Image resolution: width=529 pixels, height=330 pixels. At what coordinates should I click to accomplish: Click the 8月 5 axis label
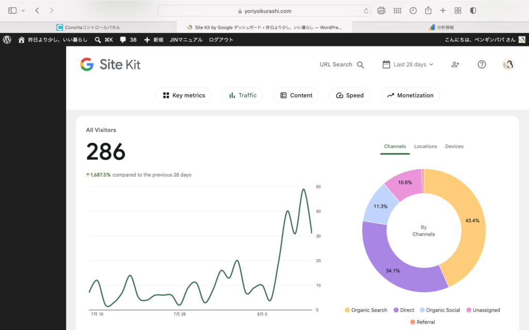tap(262, 314)
